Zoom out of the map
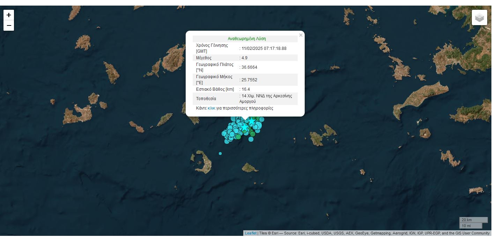Screen dimensions: 497x239 coord(9,25)
